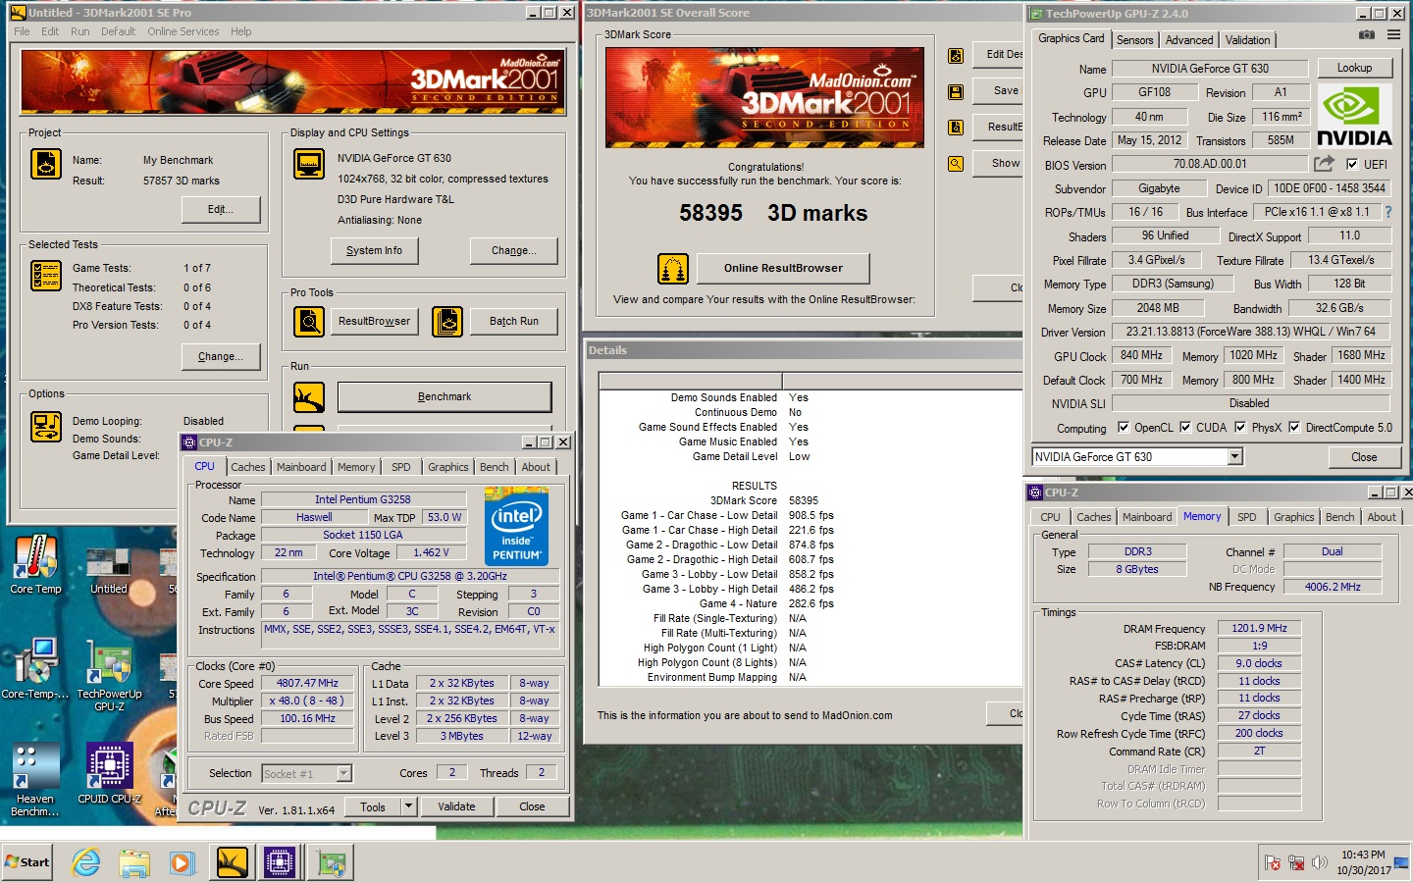Click the Intel Pentium G3258 name field
This screenshot has height=883, width=1413.
362,499
